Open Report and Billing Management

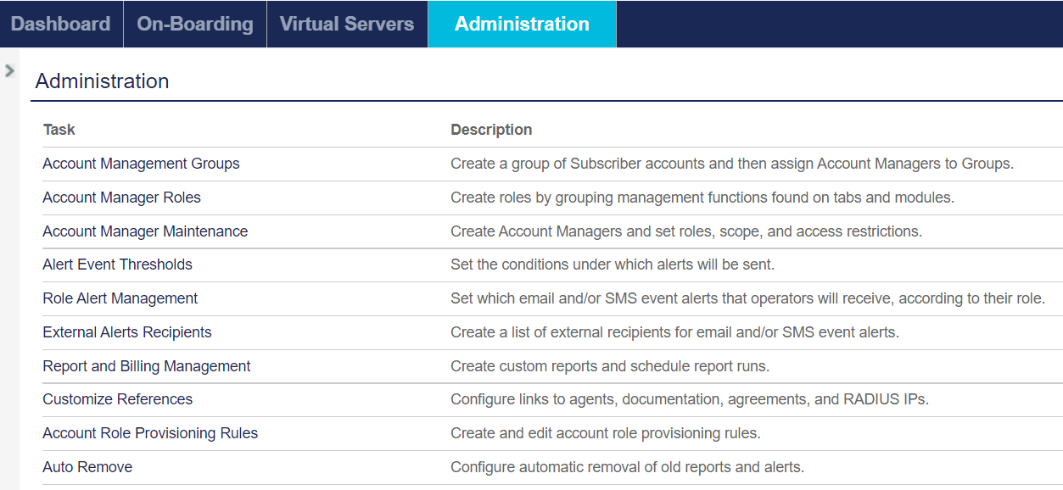(146, 366)
